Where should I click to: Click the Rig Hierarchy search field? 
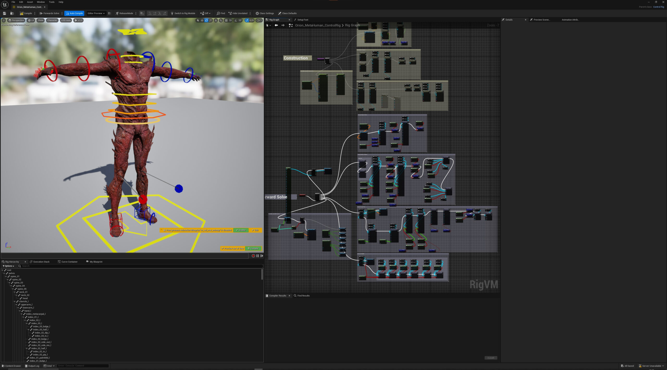(x=140, y=266)
